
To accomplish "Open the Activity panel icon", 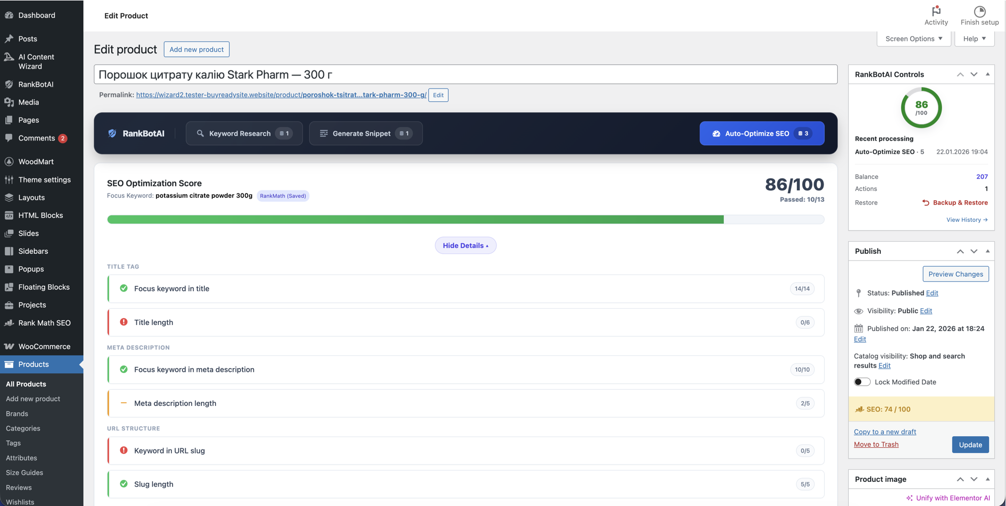I will (936, 10).
